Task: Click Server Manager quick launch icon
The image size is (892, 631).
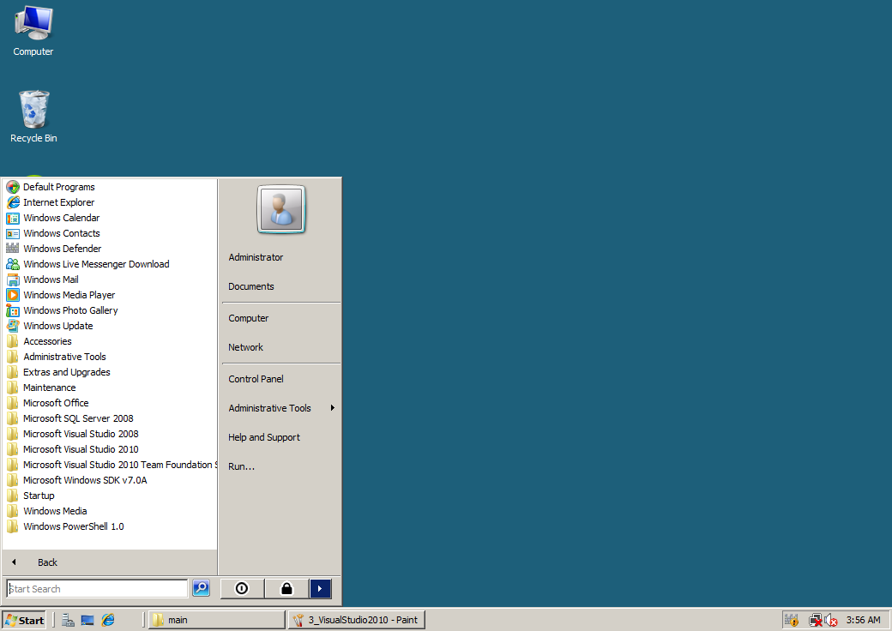Action: click(x=69, y=620)
